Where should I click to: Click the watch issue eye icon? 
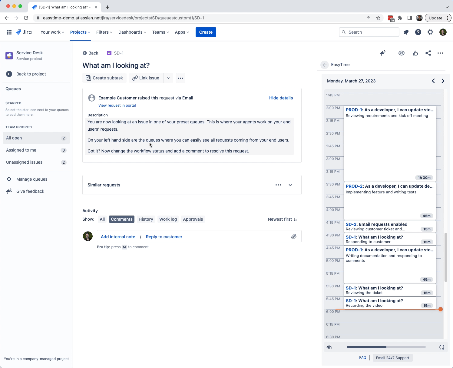(401, 53)
